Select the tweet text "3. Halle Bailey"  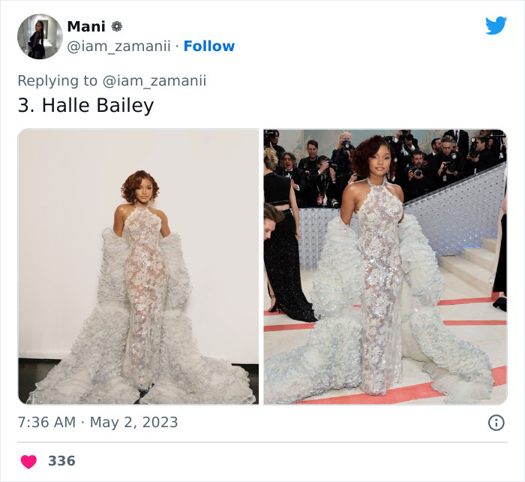coord(85,105)
